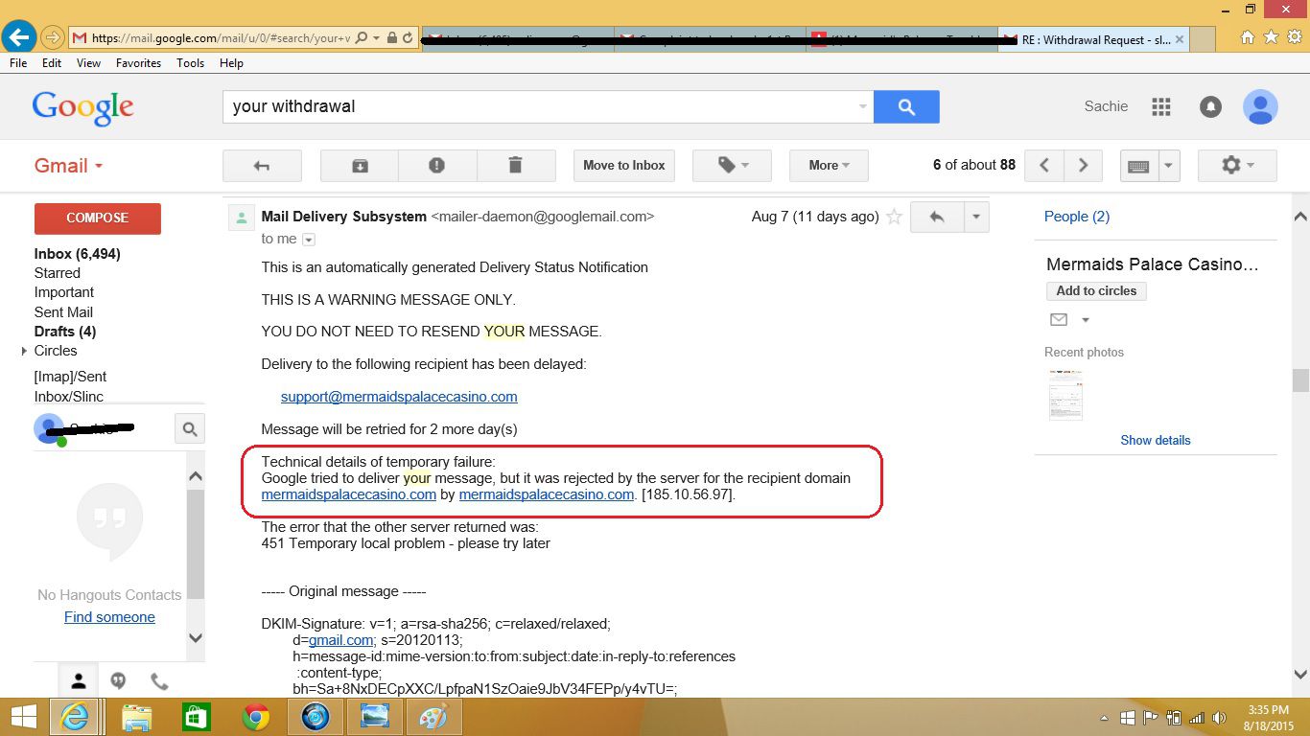Open the Labels dropdown
The width and height of the screenshot is (1310, 736).
click(x=732, y=165)
